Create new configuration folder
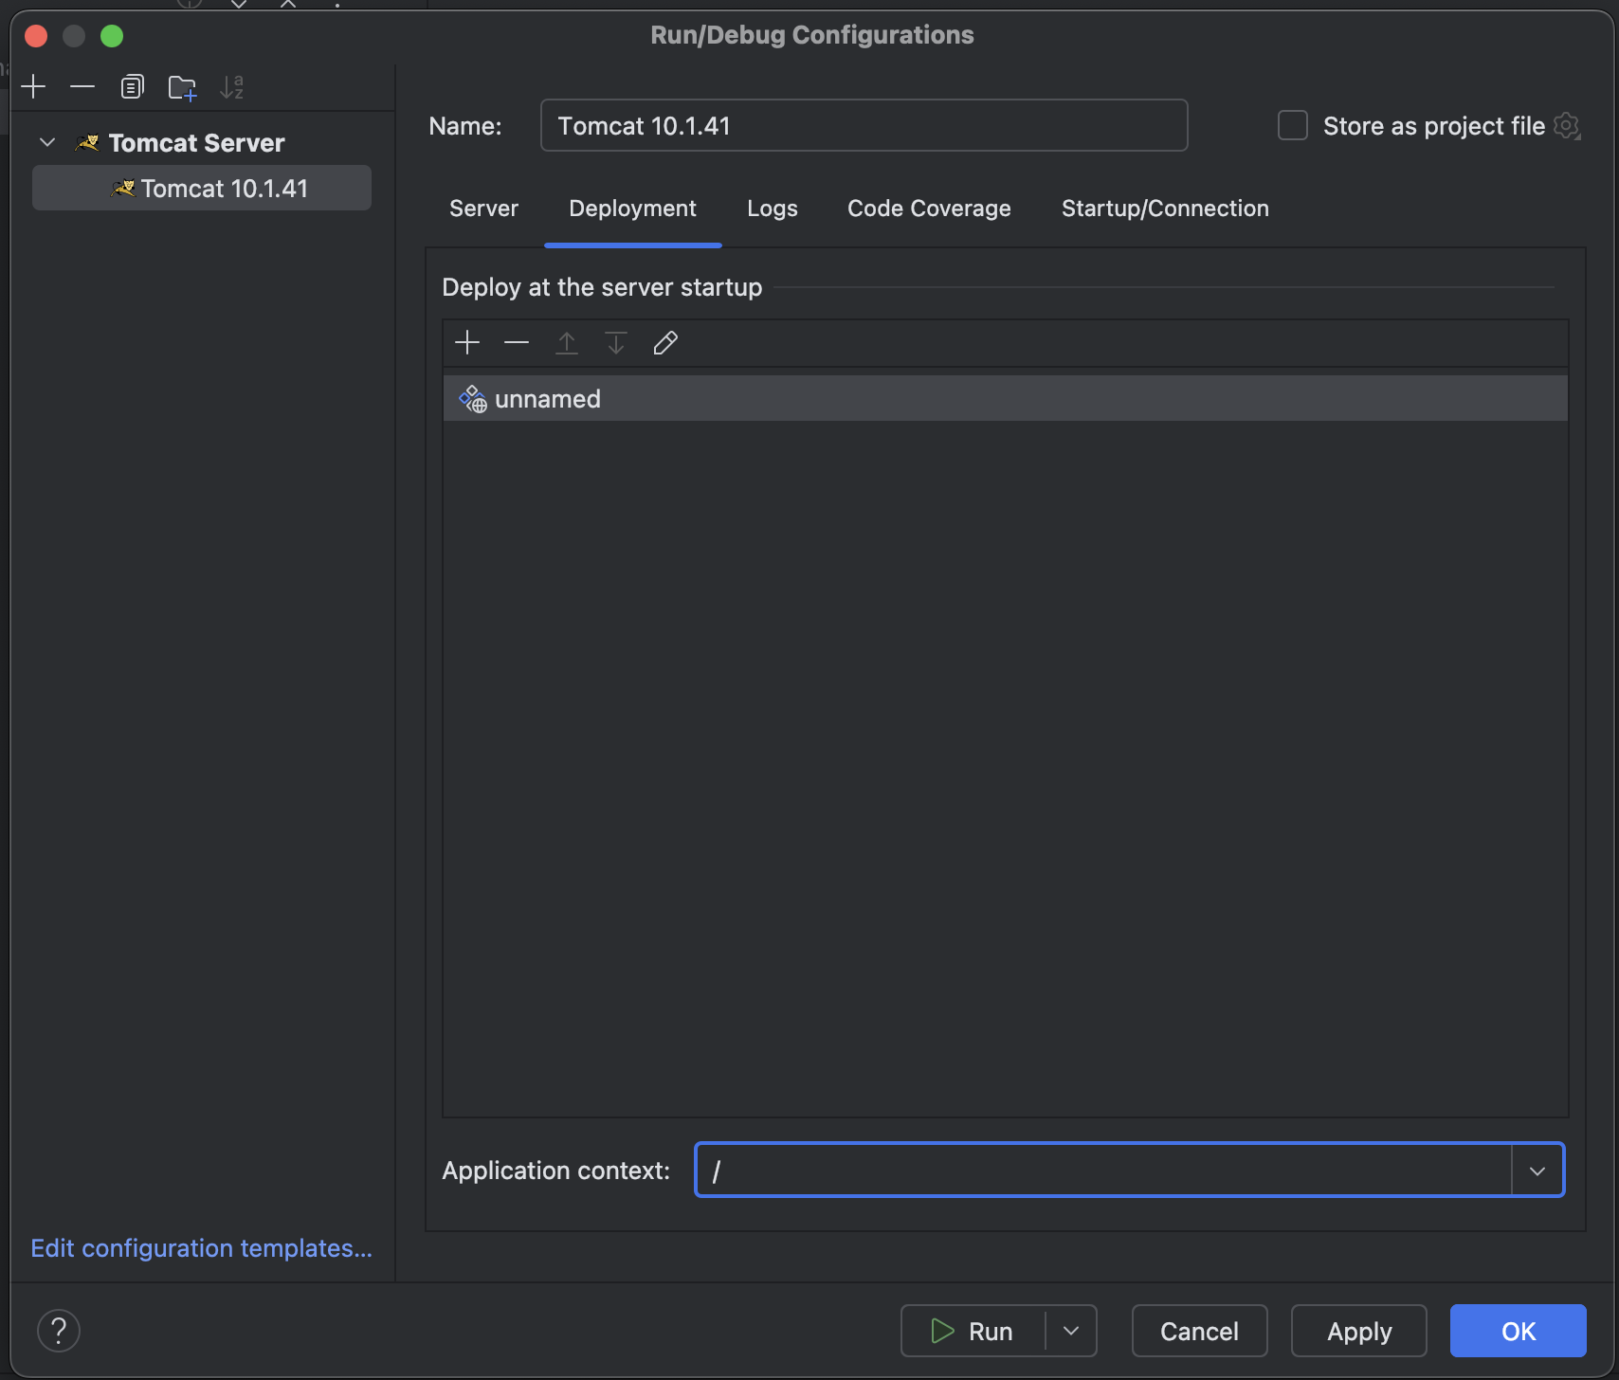The width and height of the screenshot is (1619, 1380). click(x=182, y=87)
